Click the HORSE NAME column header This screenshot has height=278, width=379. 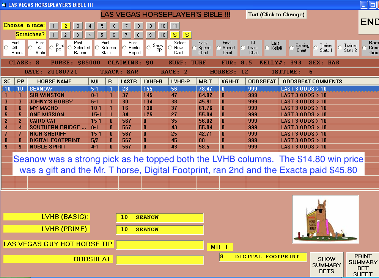click(58, 81)
